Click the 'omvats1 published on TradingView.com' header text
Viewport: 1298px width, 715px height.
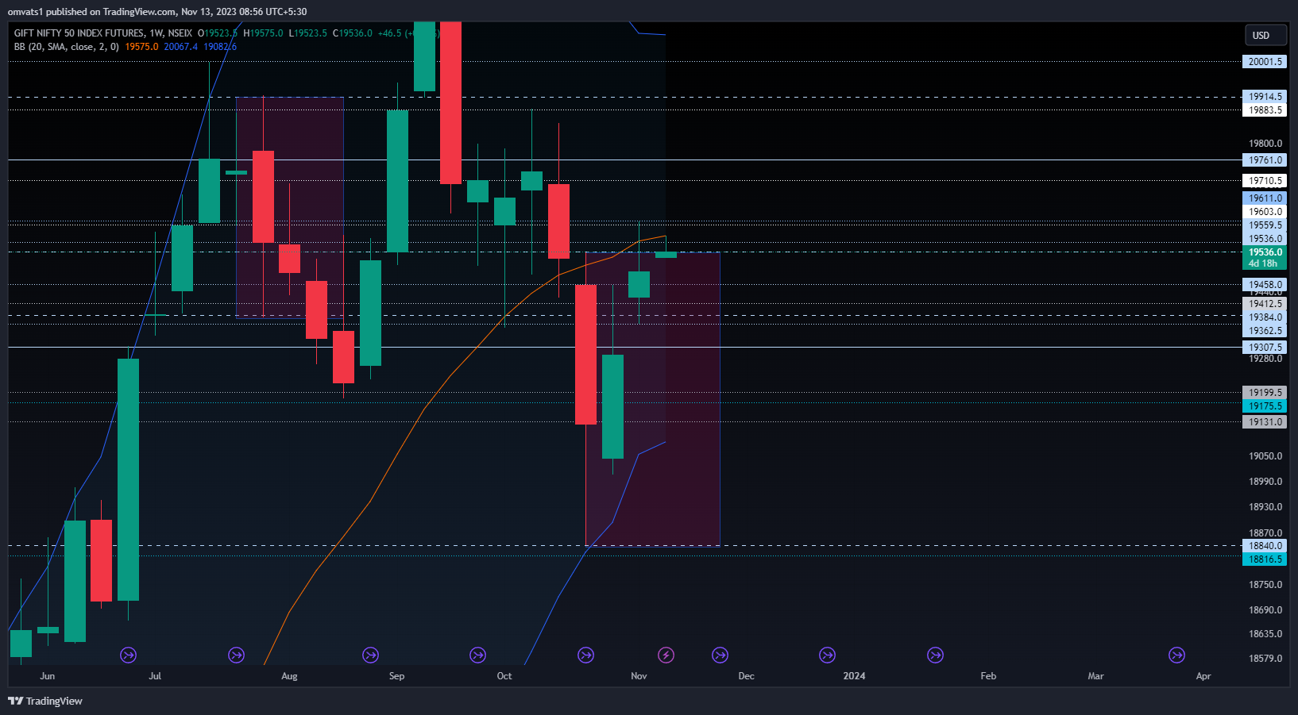point(92,12)
